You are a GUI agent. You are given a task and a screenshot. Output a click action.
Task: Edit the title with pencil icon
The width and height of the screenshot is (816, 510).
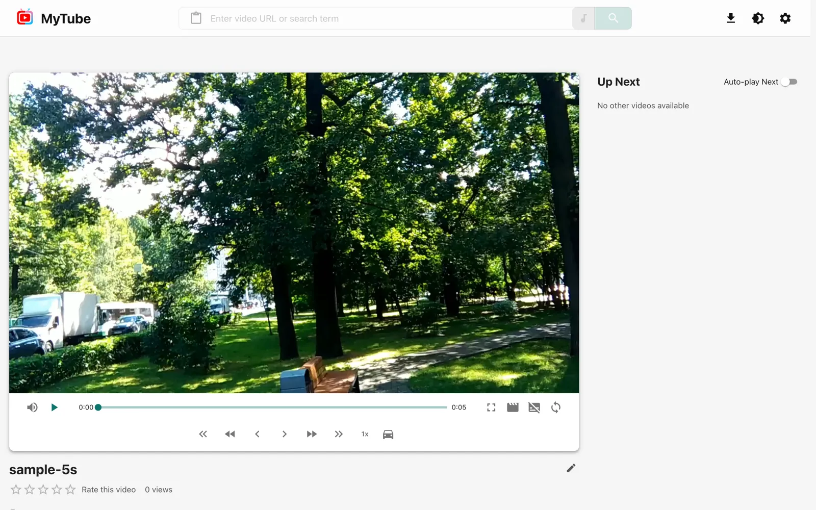(571, 468)
